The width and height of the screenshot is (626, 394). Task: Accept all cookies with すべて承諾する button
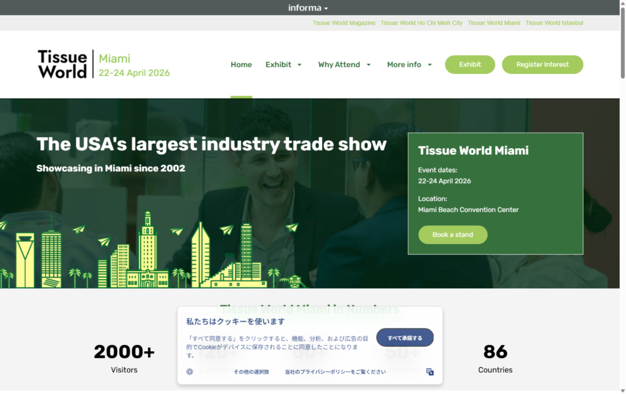pyautogui.click(x=405, y=338)
